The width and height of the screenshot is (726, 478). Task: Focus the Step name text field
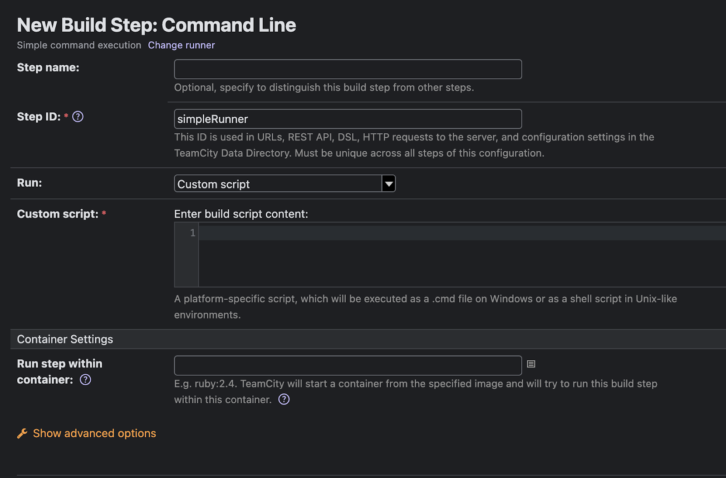348,69
